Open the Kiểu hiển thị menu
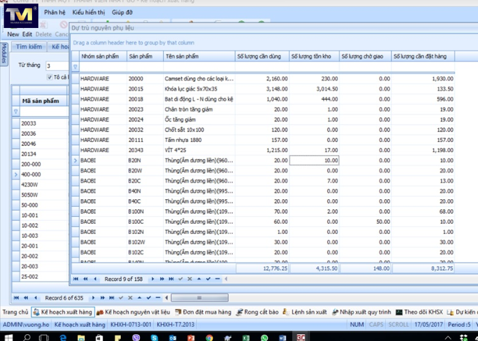Viewport: 478px width, 341px height. point(88,12)
